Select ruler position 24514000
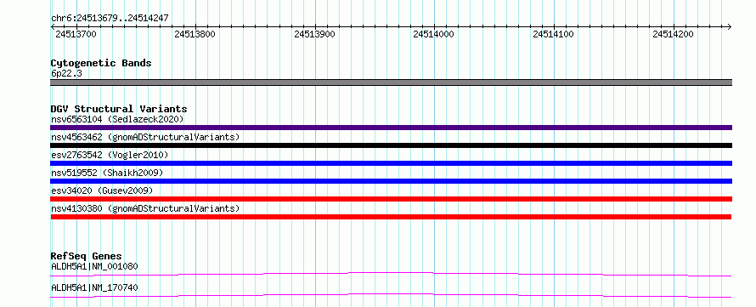This screenshot has width=756, height=307. [433, 34]
